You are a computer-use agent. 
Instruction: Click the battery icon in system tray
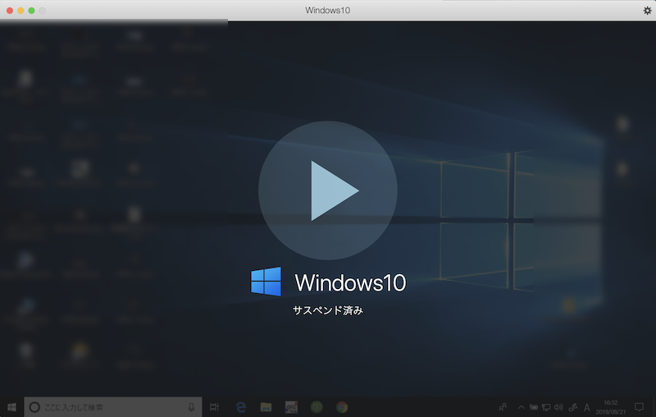[x=534, y=406]
